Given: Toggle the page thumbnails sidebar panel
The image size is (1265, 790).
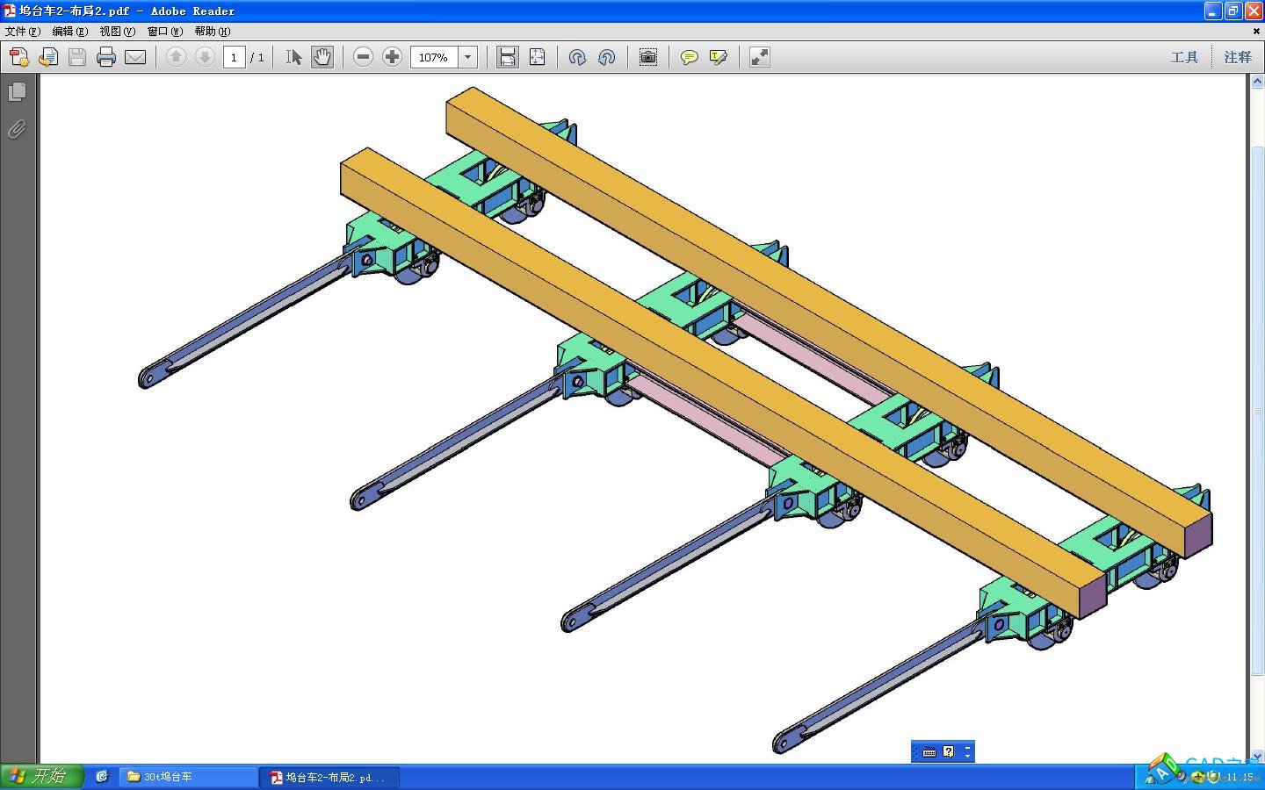Looking at the screenshot, I should coord(17,92).
